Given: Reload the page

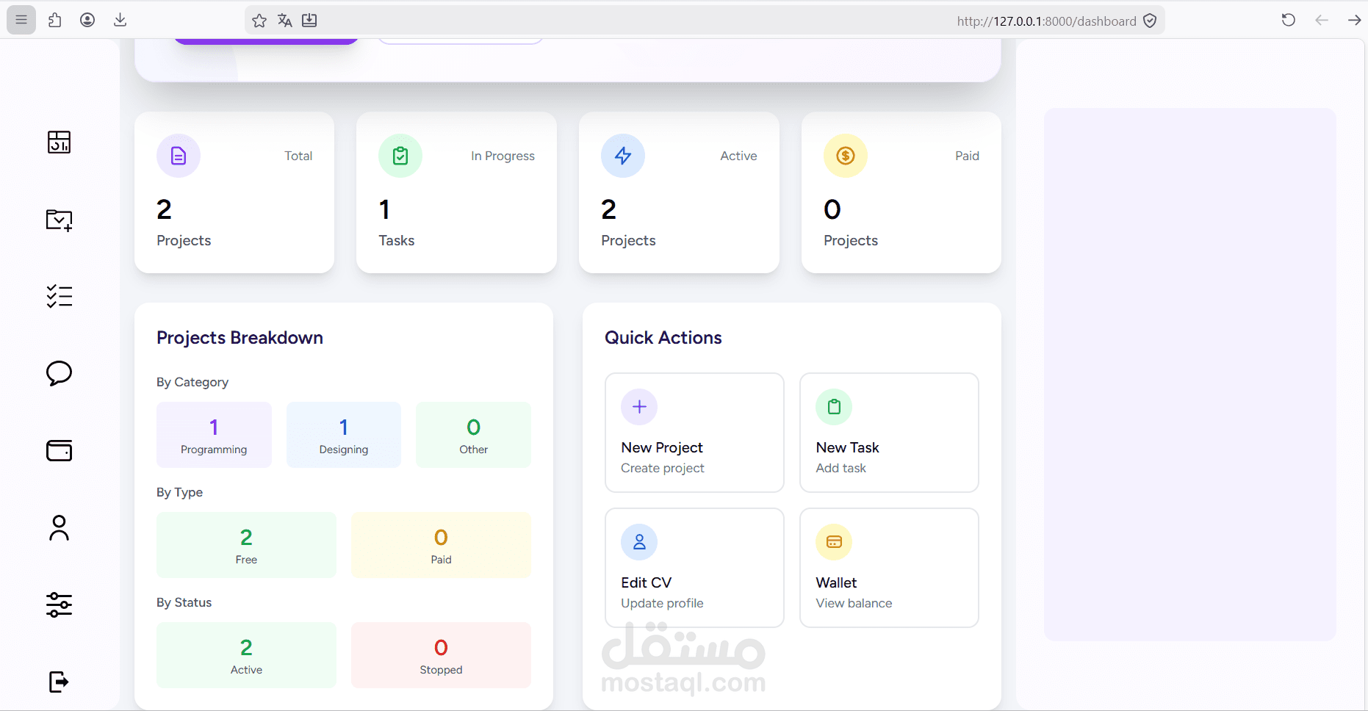Looking at the screenshot, I should (x=1288, y=20).
